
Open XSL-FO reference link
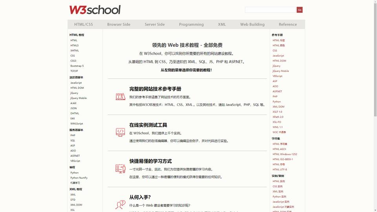pyautogui.click(x=277, y=122)
